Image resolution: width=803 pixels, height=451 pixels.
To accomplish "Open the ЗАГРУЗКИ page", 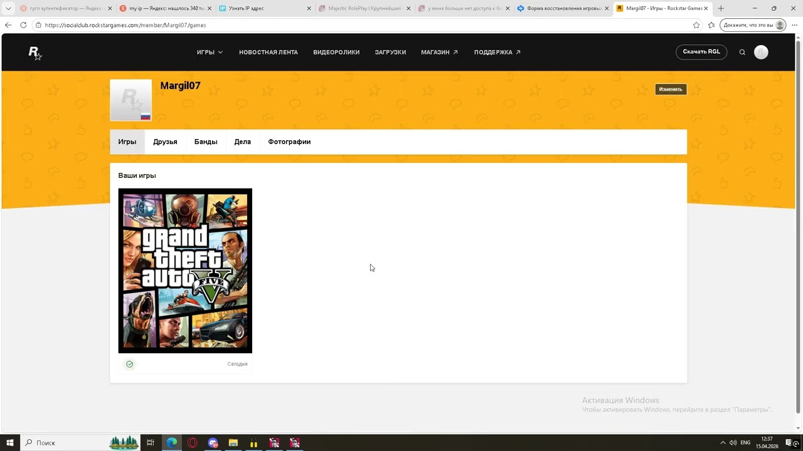I will 390,52.
